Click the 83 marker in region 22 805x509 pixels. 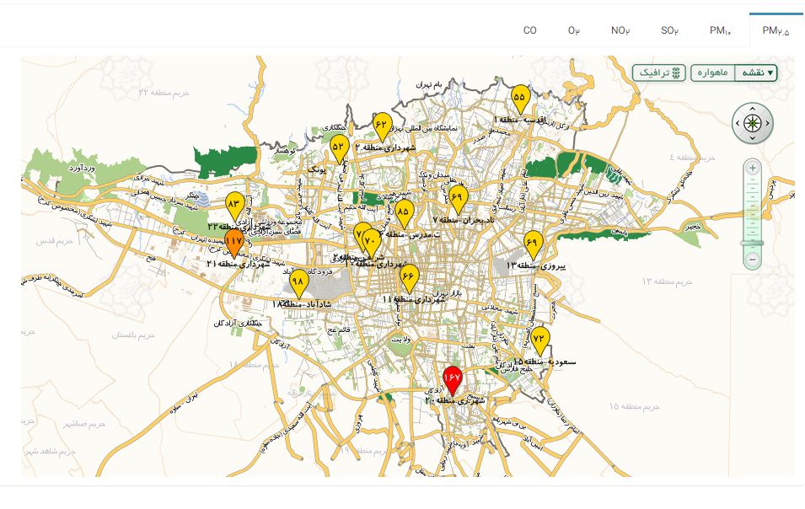pos(234,206)
